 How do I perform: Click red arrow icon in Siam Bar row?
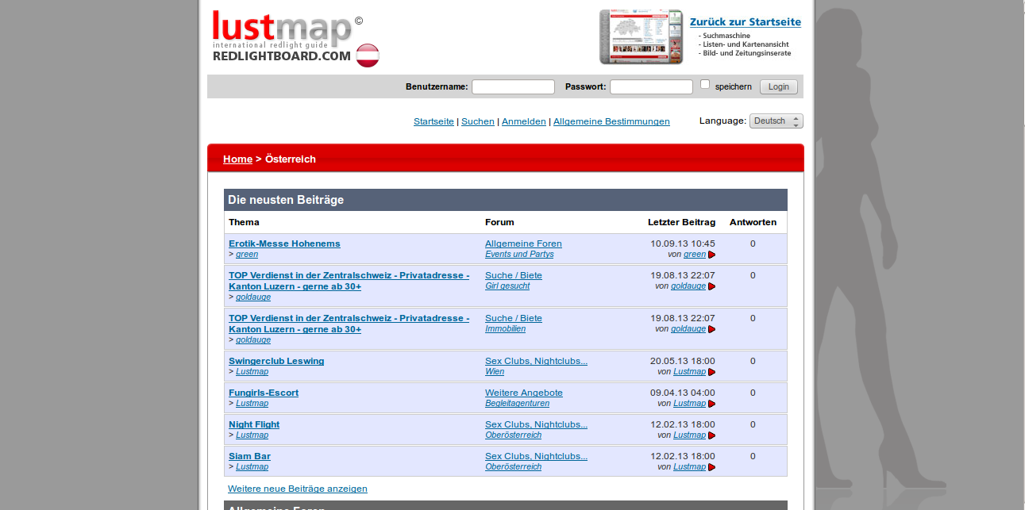pos(712,467)
